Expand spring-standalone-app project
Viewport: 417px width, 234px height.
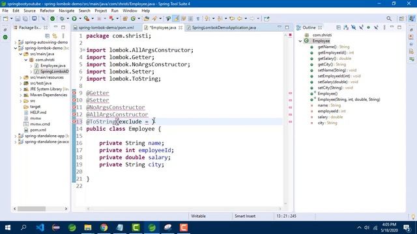click(x=16, y=136)
